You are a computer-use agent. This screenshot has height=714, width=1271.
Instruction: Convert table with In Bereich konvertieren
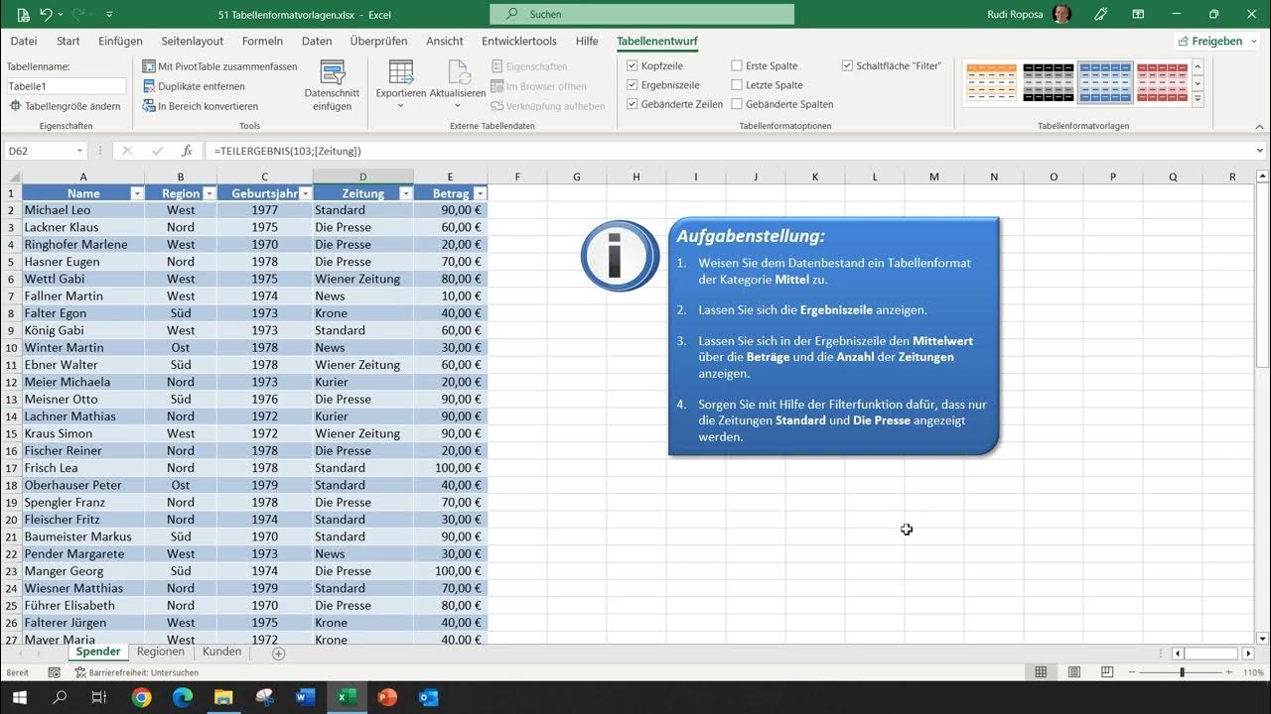point(200,106)
